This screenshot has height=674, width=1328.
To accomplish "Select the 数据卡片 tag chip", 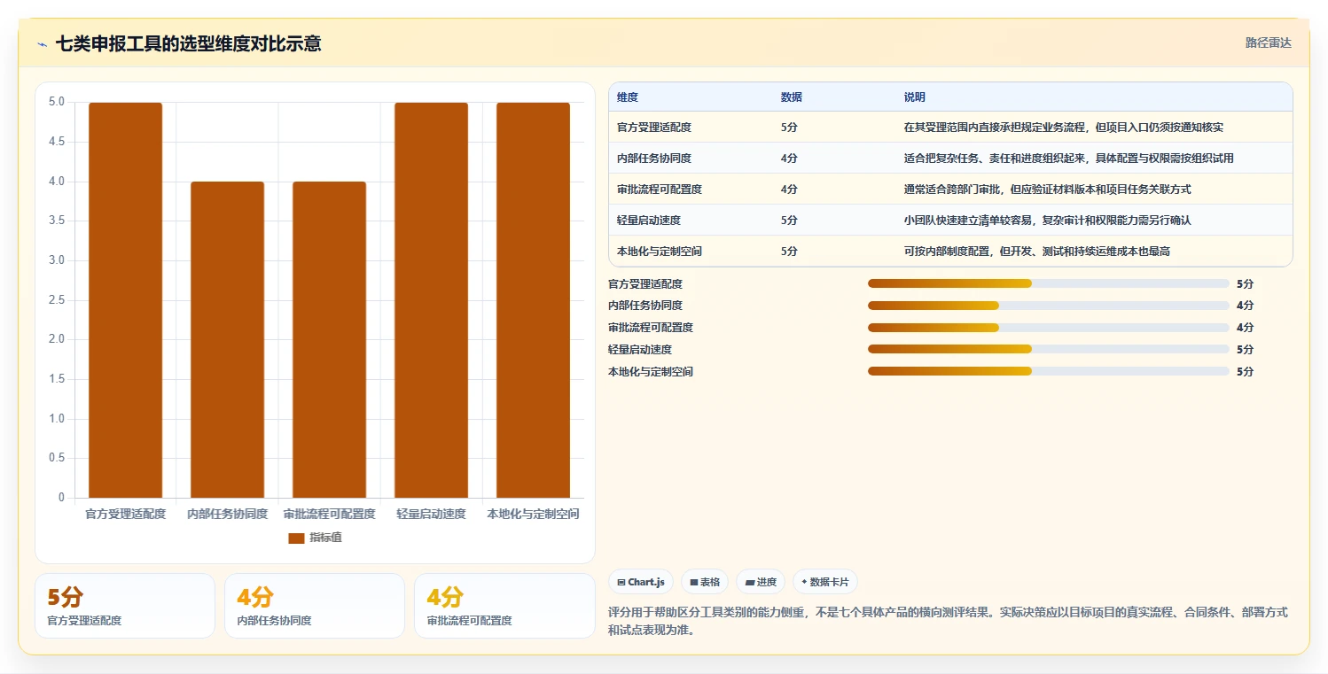I will pos(825,582).
